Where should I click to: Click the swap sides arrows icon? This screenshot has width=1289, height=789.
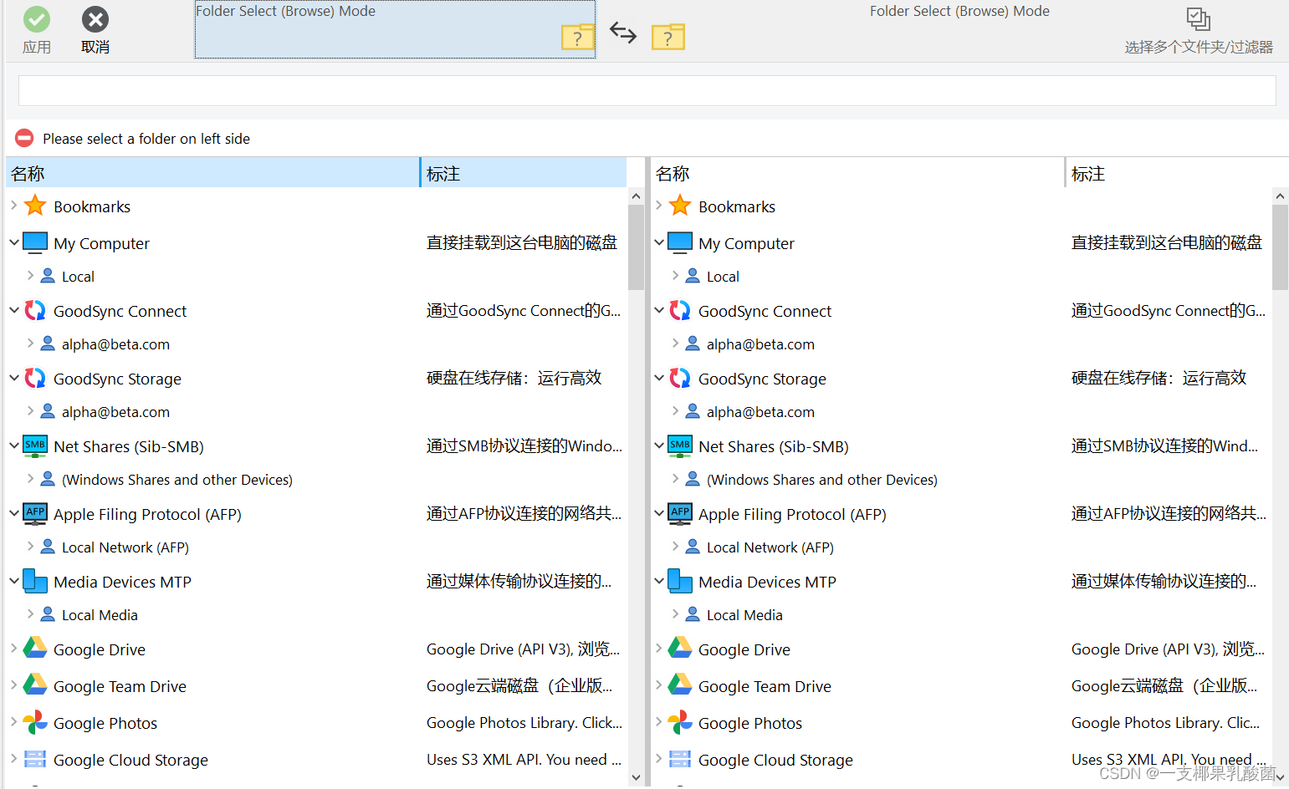click(623, 33)
